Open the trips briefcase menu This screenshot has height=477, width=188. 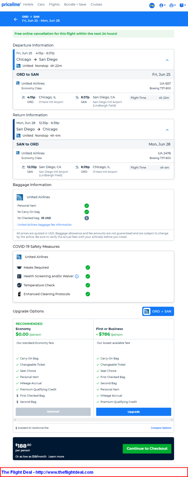point(173,5)
